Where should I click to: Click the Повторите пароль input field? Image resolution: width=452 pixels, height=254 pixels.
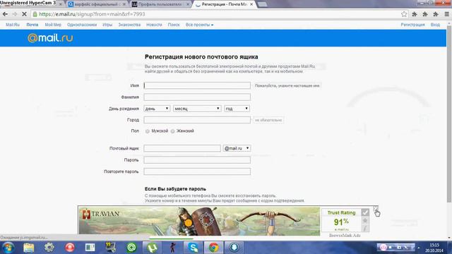pos(197,171)
